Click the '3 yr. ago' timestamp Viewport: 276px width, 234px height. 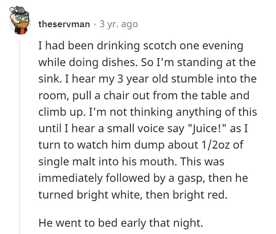(x=118, y=24)
